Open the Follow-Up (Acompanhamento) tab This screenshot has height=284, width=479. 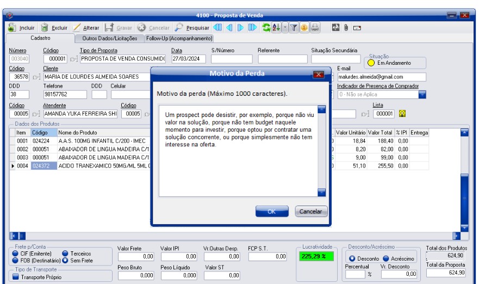(x=179, y=39)
